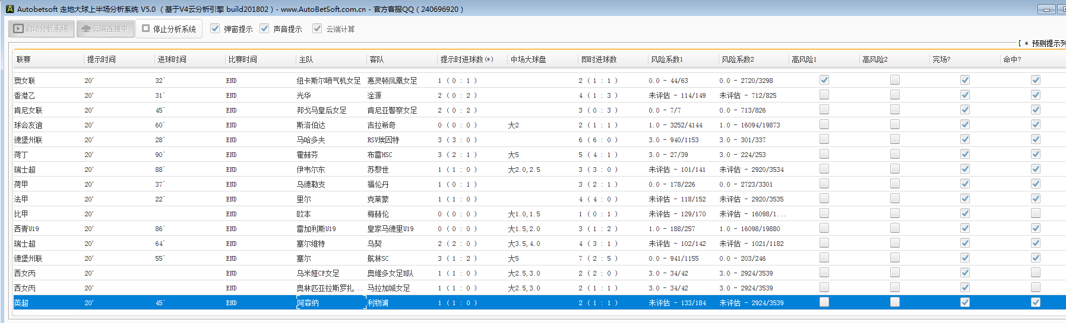Check 命中? box in 比甲 欧本 row
Image resolution: width=1066 pixels, height=323 pixels.
(1036, 213)
